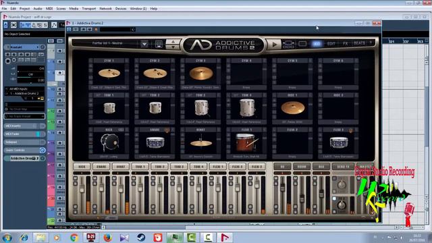Mute the HIHAT mixer channel
432x243 pixels.
pyautogui.click(x=114, y=178)
